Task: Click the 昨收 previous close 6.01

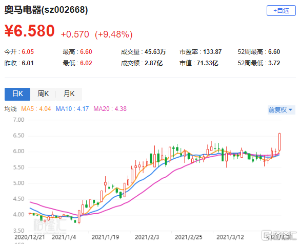Action: pyautogui.click(x=28, y=63)
